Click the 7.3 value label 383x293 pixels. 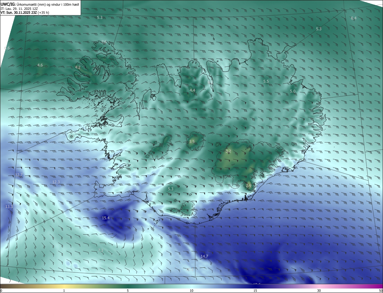tap(101, 250)
